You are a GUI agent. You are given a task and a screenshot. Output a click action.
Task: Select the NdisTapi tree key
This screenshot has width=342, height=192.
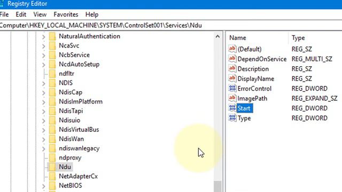pos(71,111)
